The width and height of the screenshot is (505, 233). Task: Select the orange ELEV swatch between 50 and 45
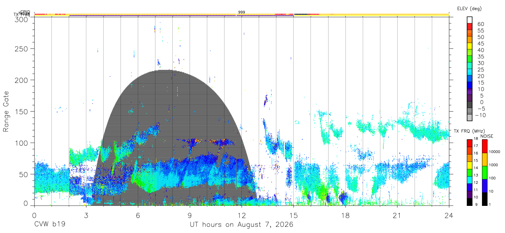(469, 39)
